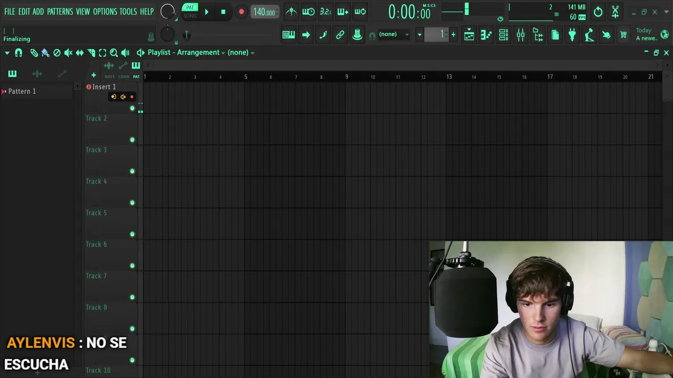Mute Track 5 with green dot

pyautogui.click(x=132, y=234)
